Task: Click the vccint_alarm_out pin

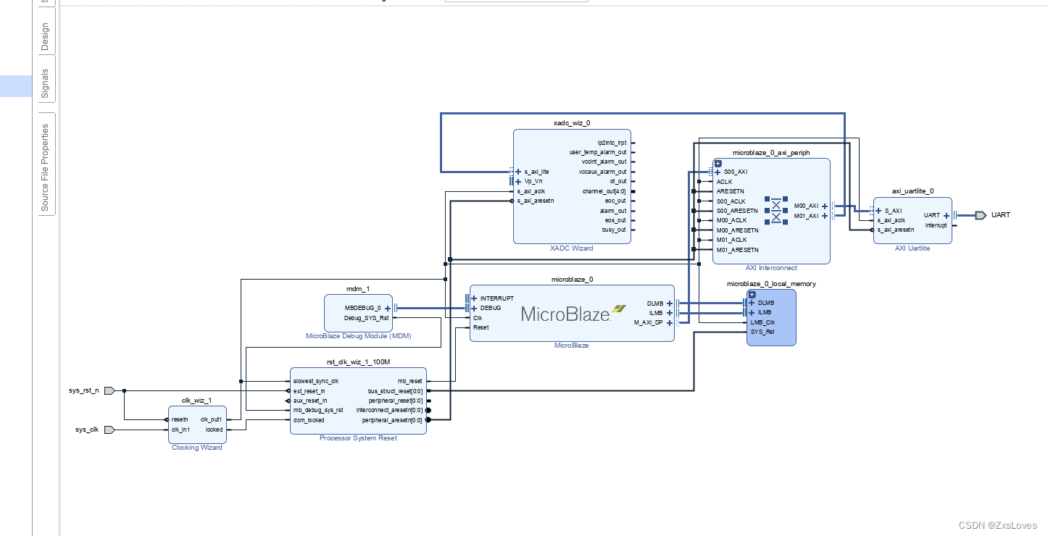Action: click(x=604, y=162)
